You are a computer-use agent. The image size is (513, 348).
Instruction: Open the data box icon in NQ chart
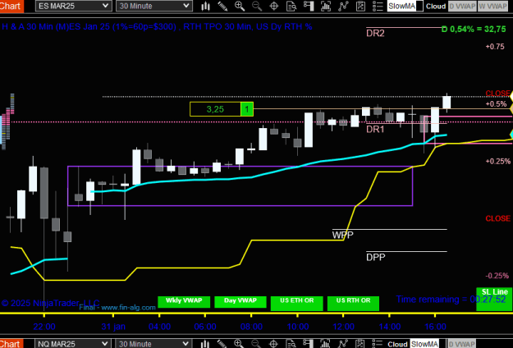[x=291, y=344]
